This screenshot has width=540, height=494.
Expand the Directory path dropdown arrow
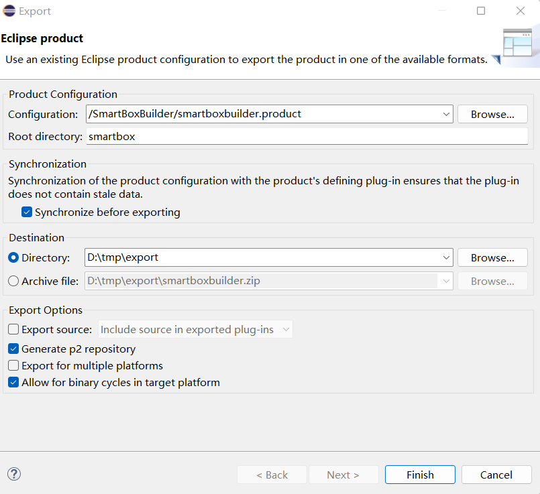click(x=446, y=257)
